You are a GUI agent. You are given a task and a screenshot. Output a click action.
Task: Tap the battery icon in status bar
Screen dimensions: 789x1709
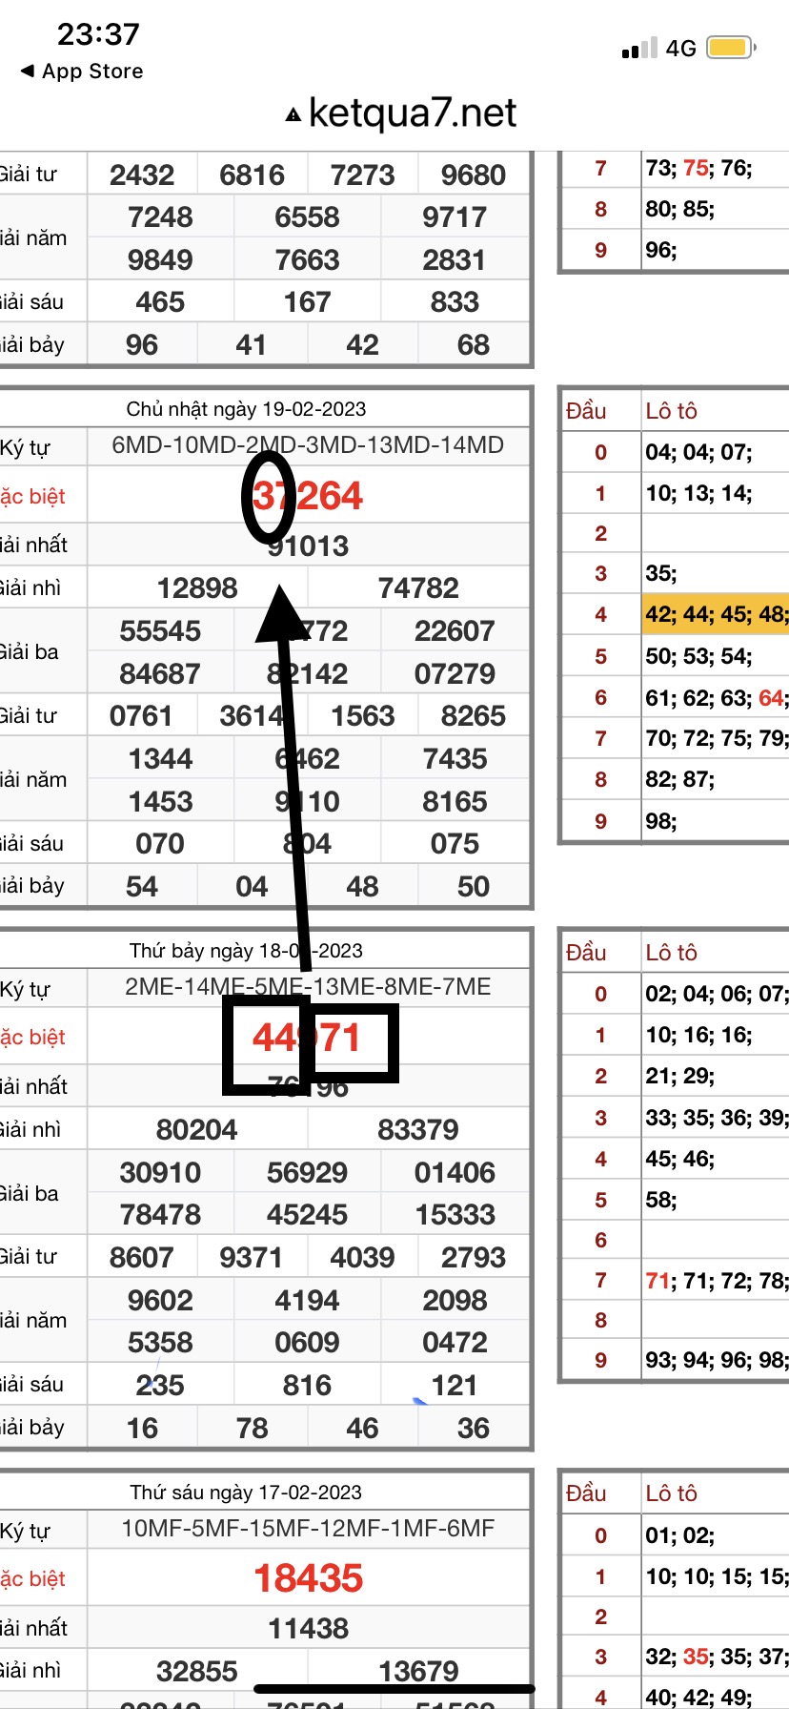(x=731, y=48)
